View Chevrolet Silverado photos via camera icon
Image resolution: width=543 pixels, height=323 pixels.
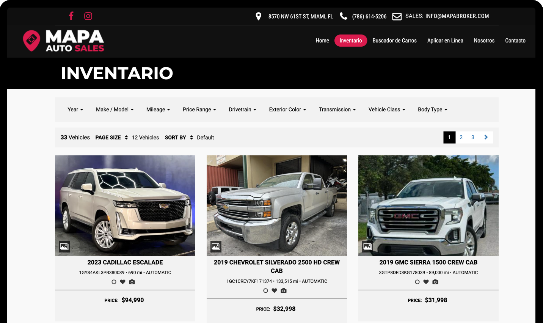pos(284,290)
